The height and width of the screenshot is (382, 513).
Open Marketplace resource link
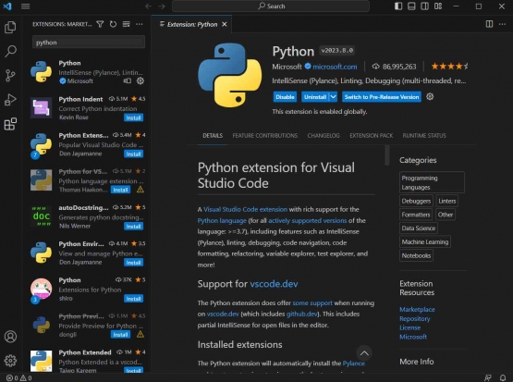coord(417,309)
